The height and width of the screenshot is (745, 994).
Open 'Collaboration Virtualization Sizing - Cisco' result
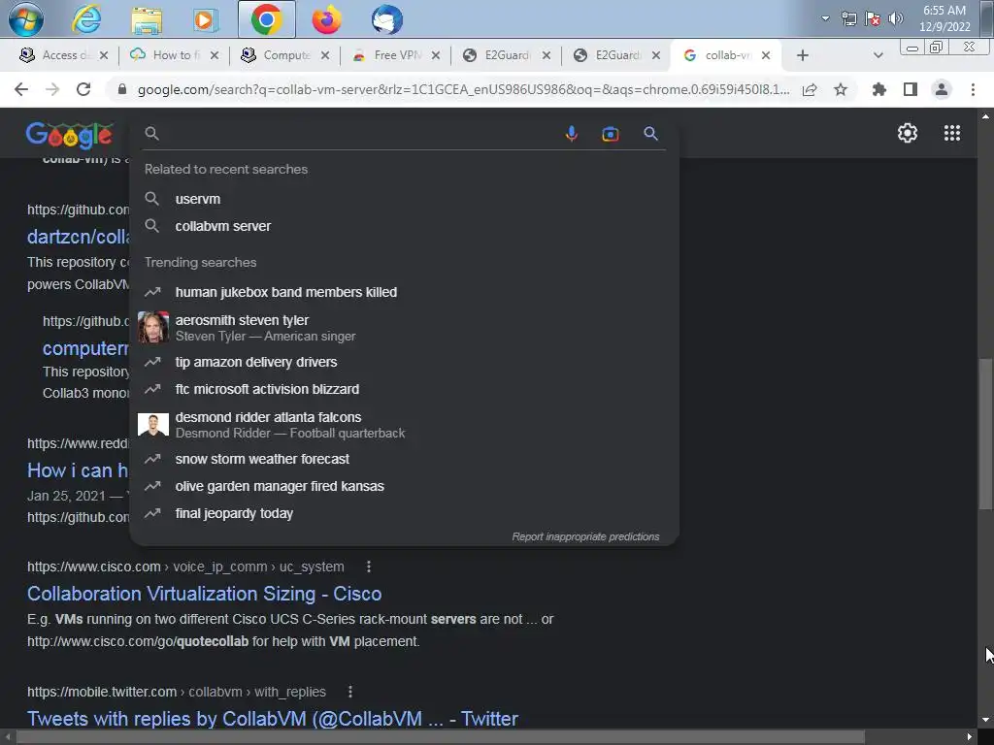204,594
